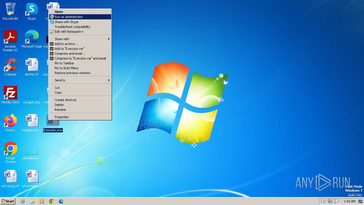Launch Microsoft Edge desktop shortcut
Image resolution: width=364 pixels, height=205 pixels.
click(32, 39)
